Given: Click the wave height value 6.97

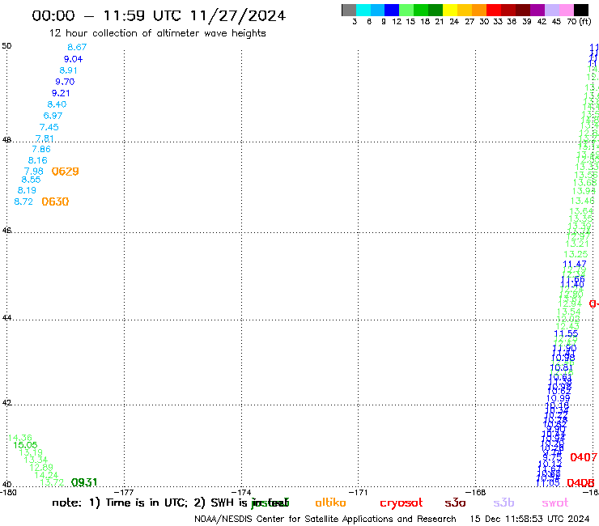Looking at the screenshot, I should [53, 116].
